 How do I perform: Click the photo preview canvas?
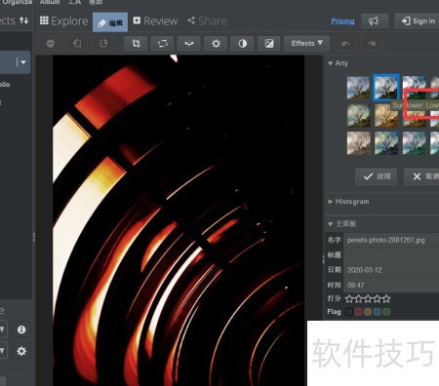coord(179,220)
